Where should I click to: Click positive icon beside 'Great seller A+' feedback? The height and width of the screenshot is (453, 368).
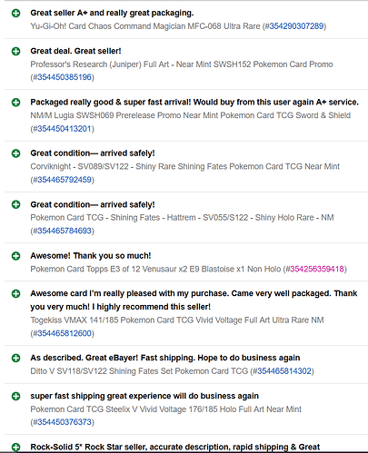click(15, 13)
